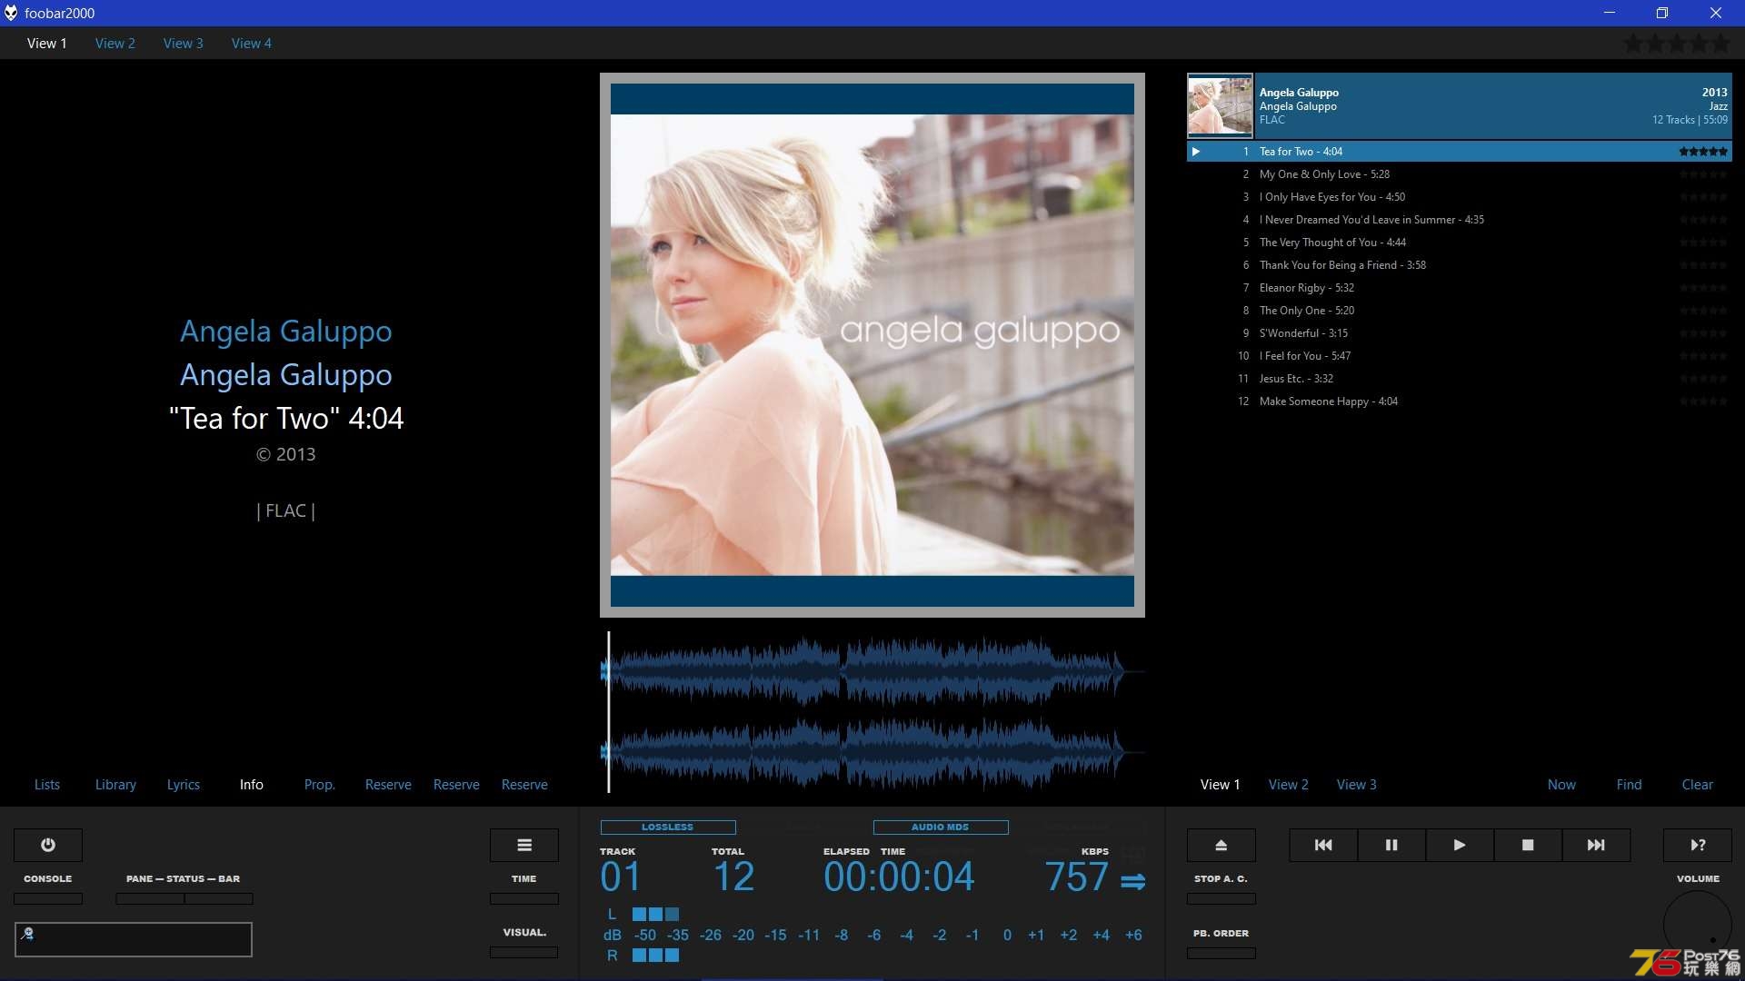Pause playback
This screenshot has height=981, width=1745.
[1391, 845]
